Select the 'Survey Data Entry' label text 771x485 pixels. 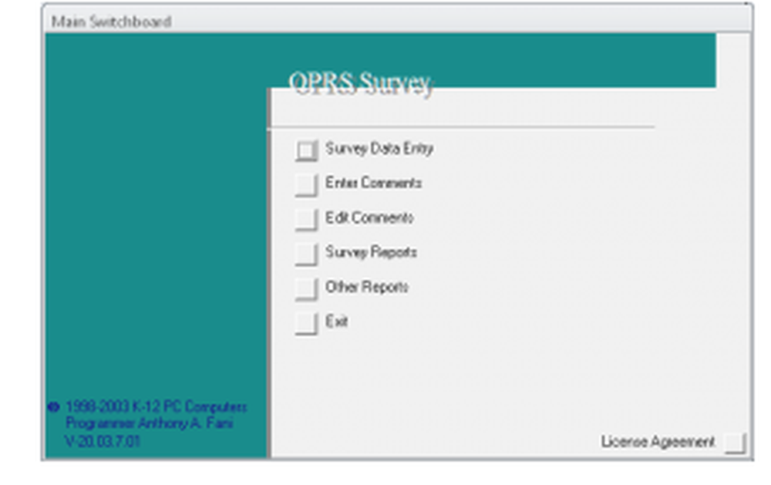pyautogui.click(x=379, y=149)
